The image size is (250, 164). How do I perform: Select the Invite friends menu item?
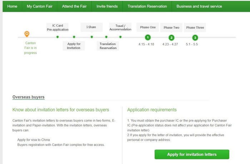(x=107, y=6)
